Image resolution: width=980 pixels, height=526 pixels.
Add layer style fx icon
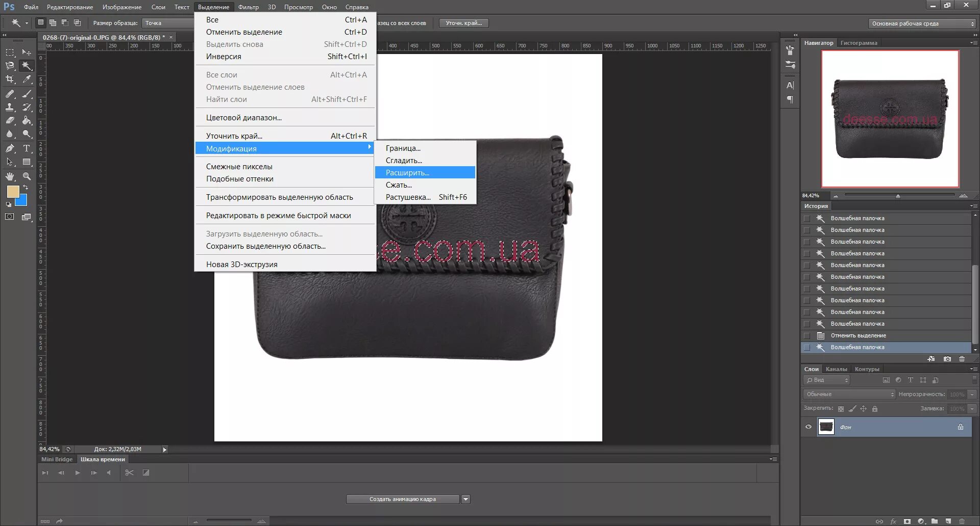point(893,521)
